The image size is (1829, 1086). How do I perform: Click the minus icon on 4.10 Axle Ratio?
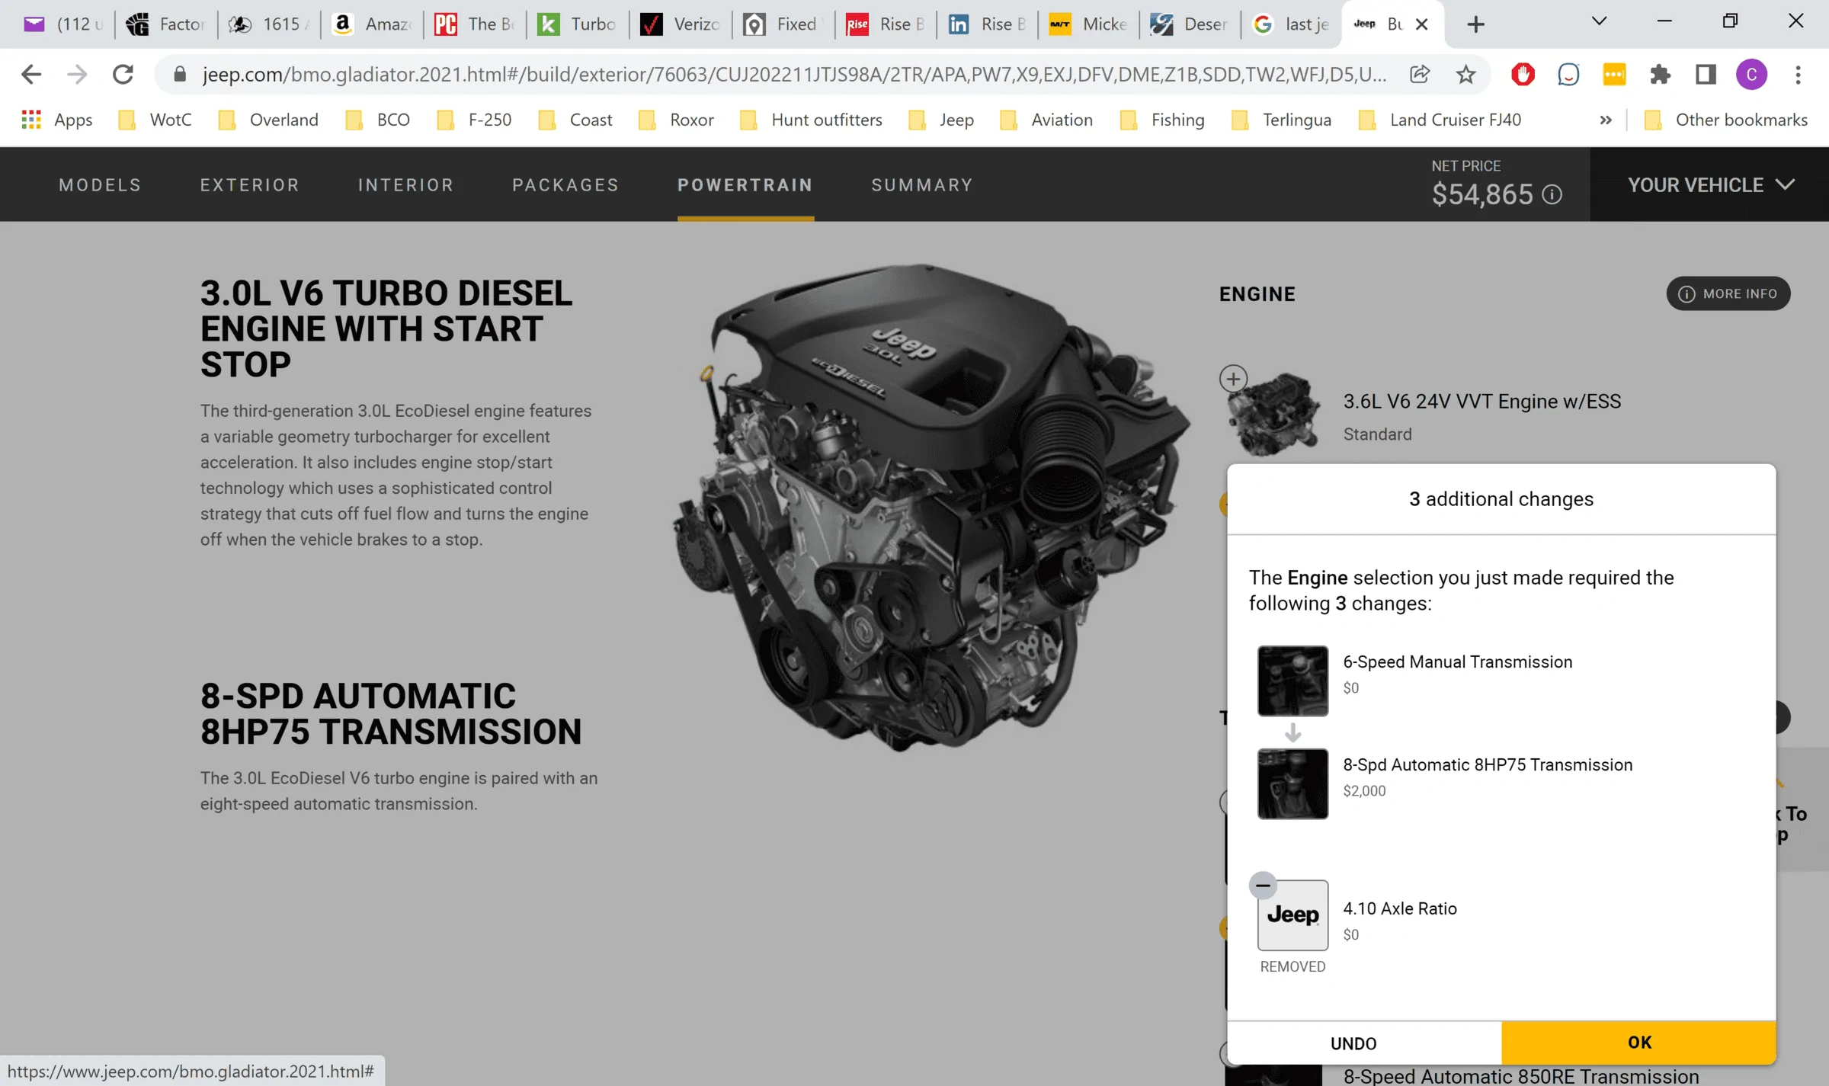coord(1263,886)
